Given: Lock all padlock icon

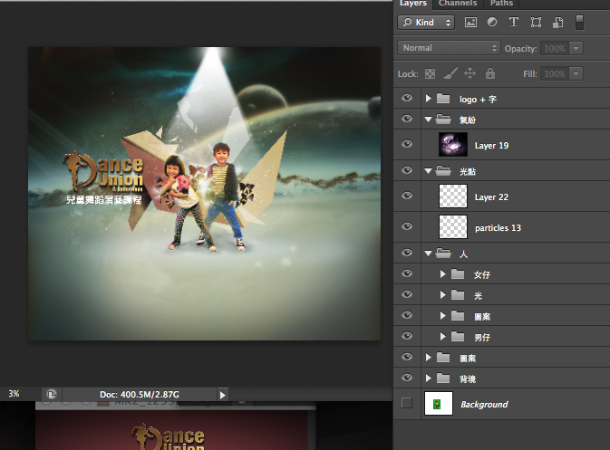Looking at the screenshot, I should click(x=490, y=73).
